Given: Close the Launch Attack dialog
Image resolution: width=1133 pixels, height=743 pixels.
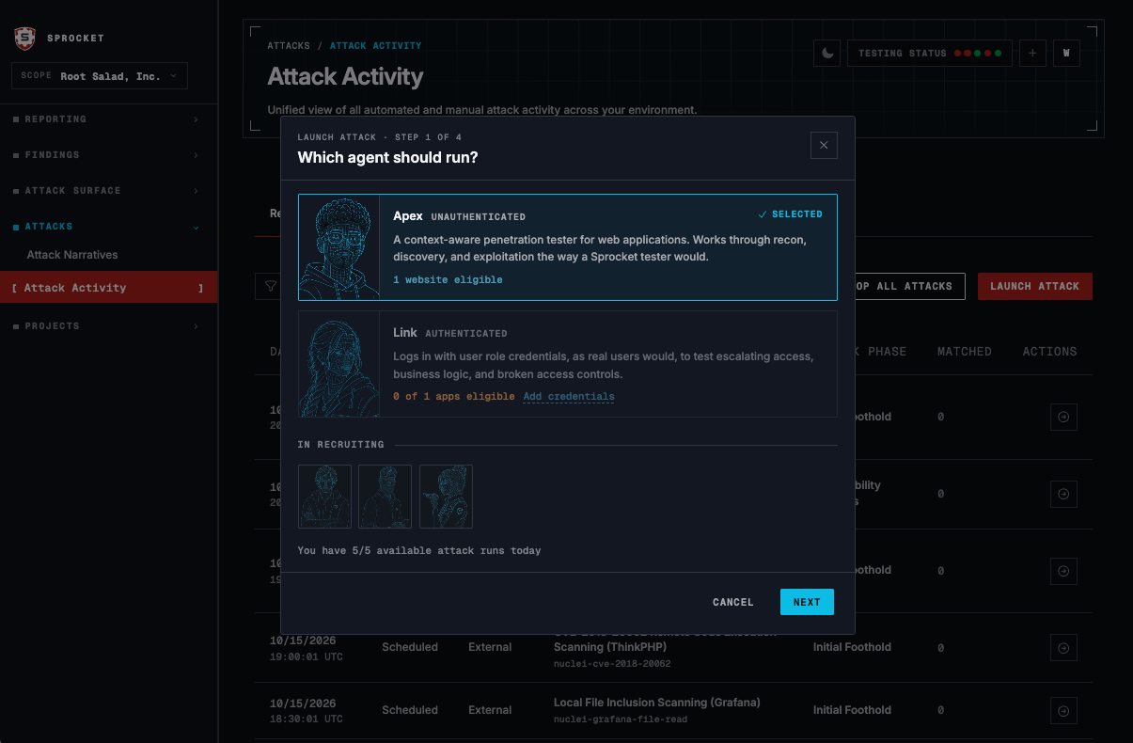Looking at the screenshot, I should pos(824,145).
